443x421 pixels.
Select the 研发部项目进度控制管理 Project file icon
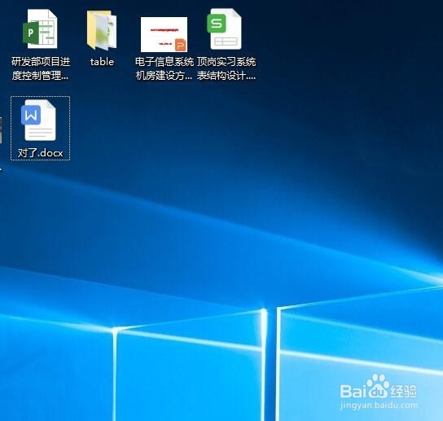(x=40, y=29)
